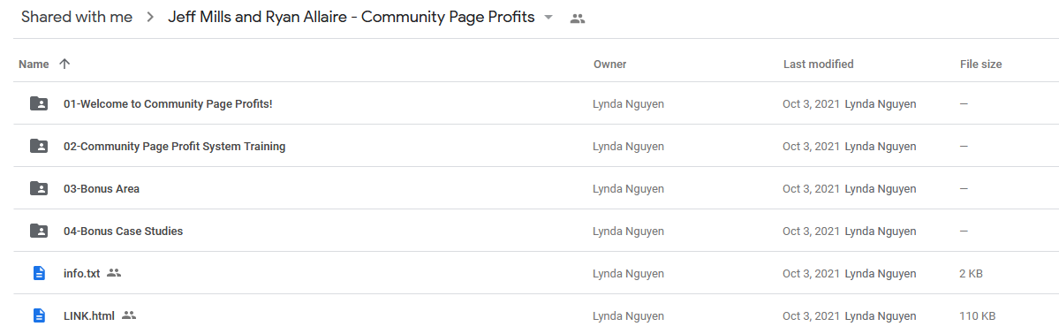Open 02-Community Page Profit System Training folder
1059x334 pixels.
point(174,147)
